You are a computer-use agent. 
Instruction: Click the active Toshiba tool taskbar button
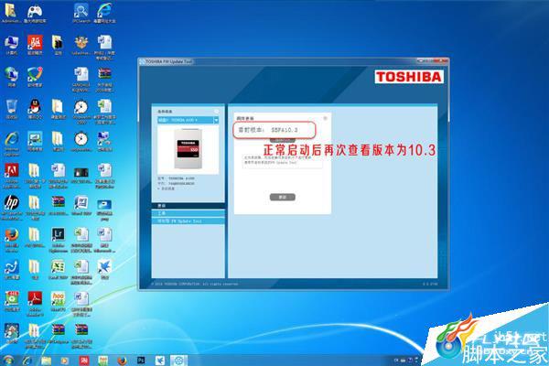pos(179,361)
